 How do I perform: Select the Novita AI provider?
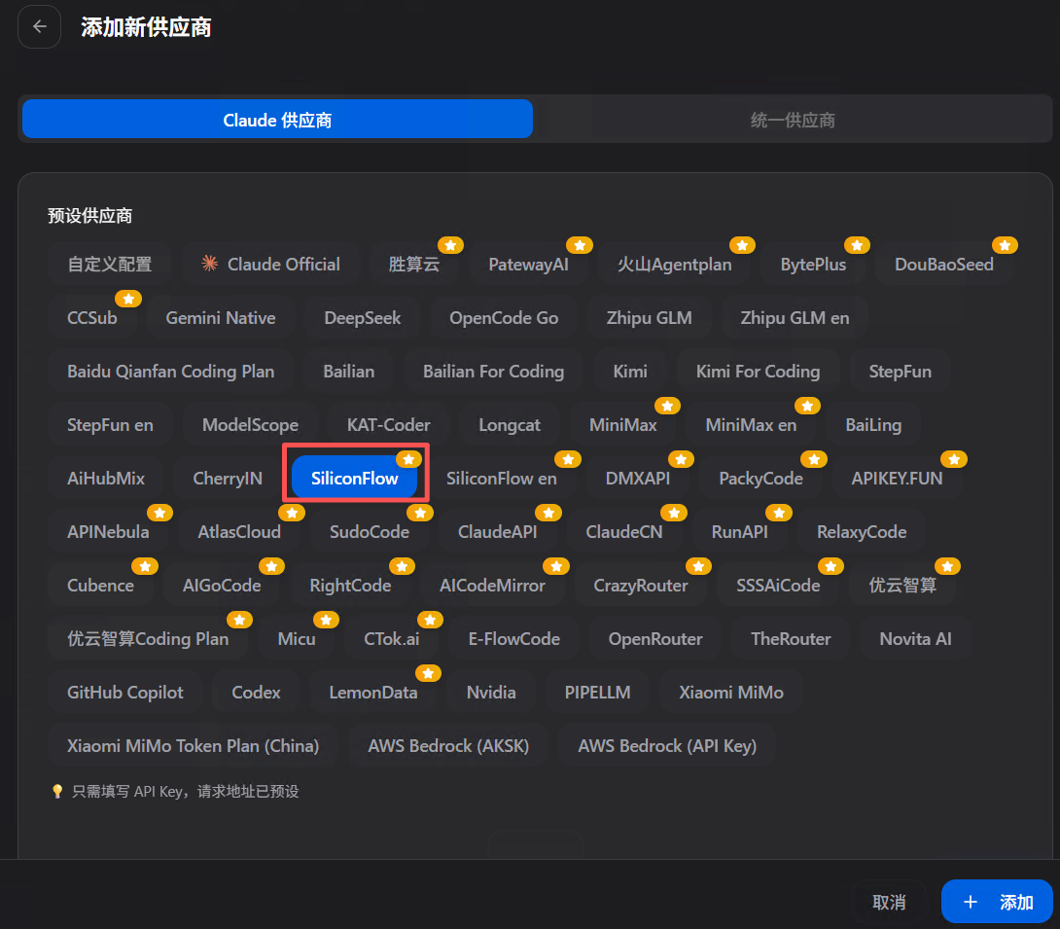[915, 637]
